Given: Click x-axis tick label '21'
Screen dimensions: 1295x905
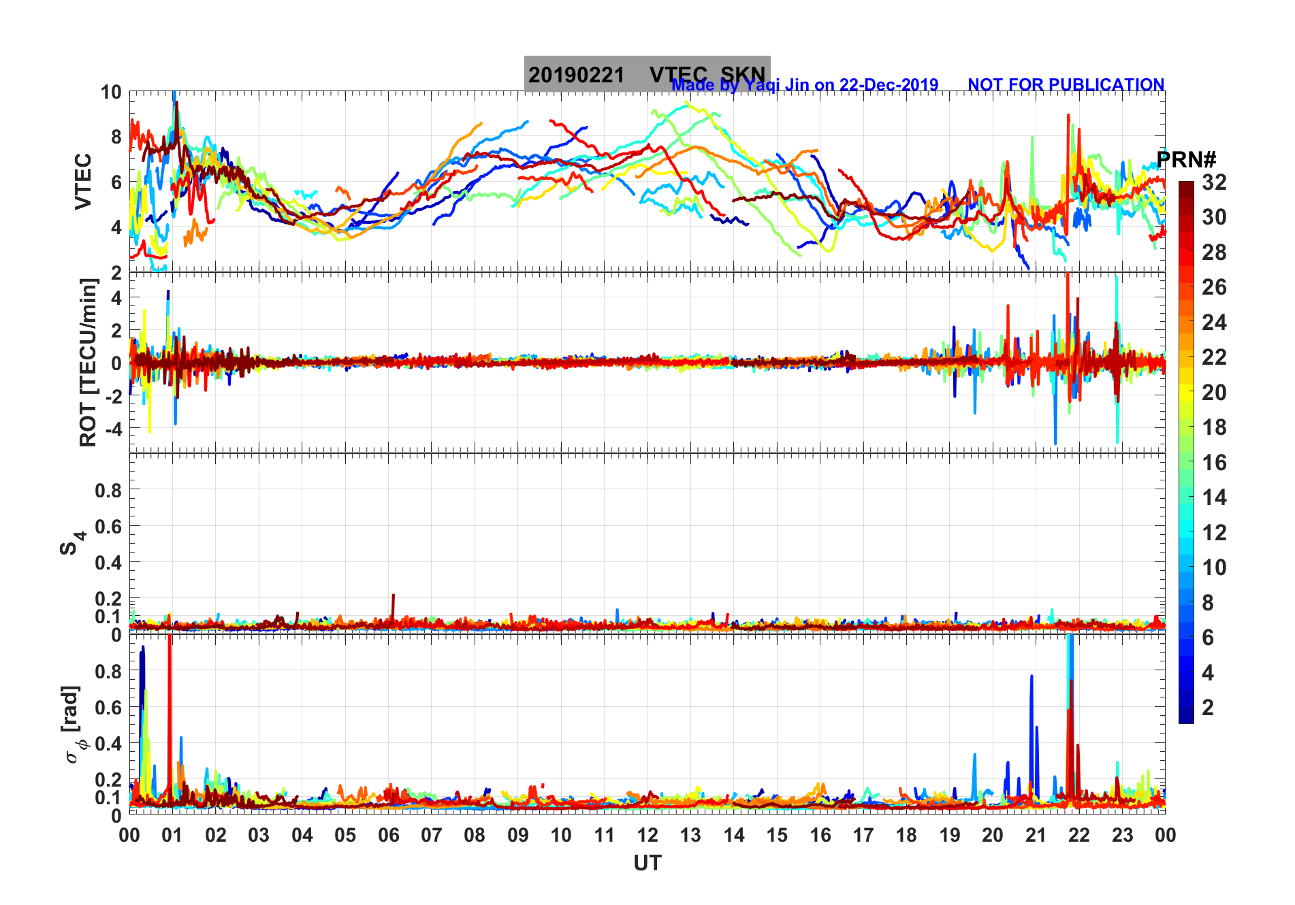Looking at the screenshot, I should pos(1036,835).
